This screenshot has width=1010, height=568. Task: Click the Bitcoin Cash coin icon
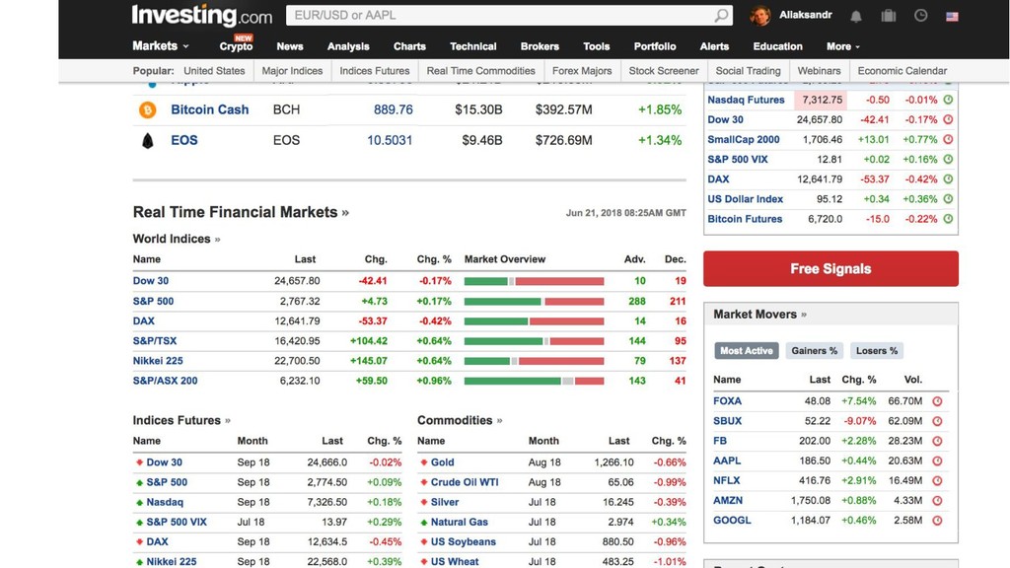[148, 110]
